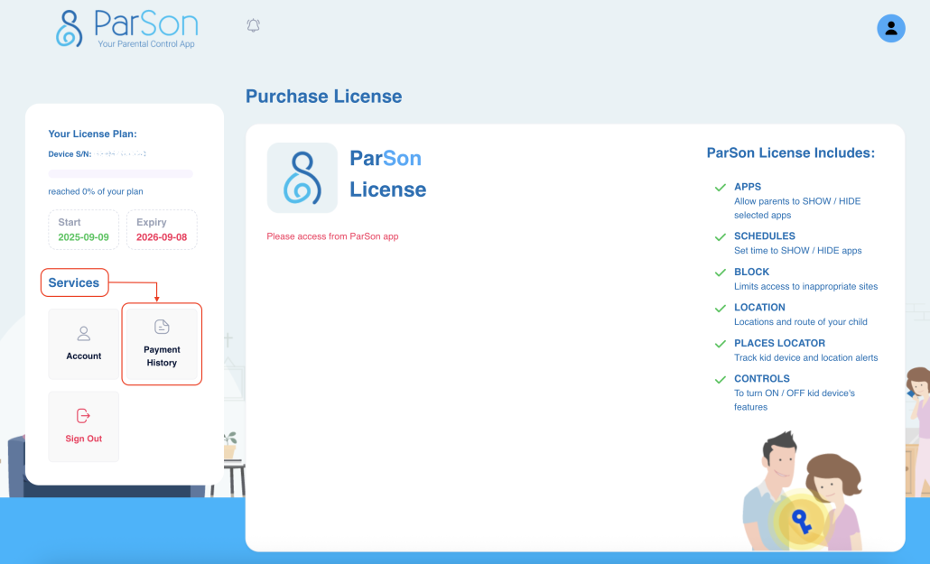Click the ParSon License logo thumbnail
The image size is (930, 564).
302,178
